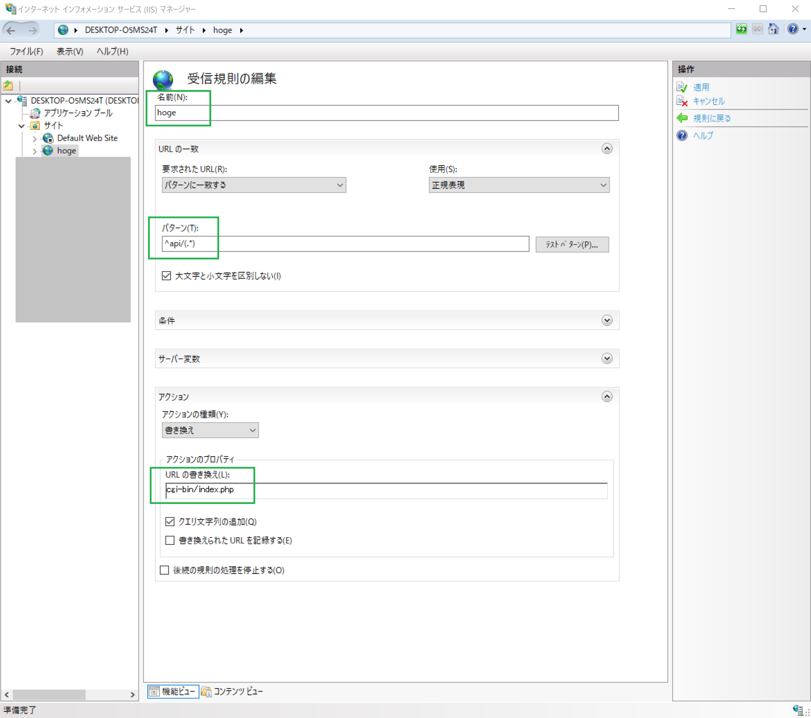The width and height of the screenshot is (811, 718).
Task: Expand the 条件 section
Action: (606, 320)
